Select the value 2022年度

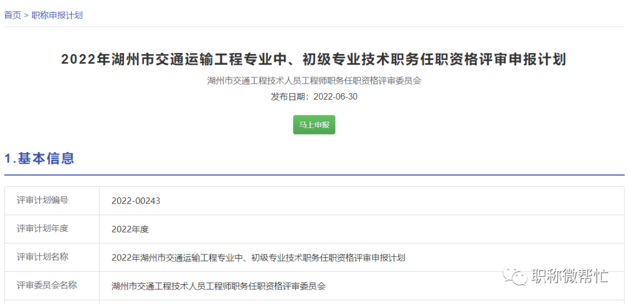130,229
